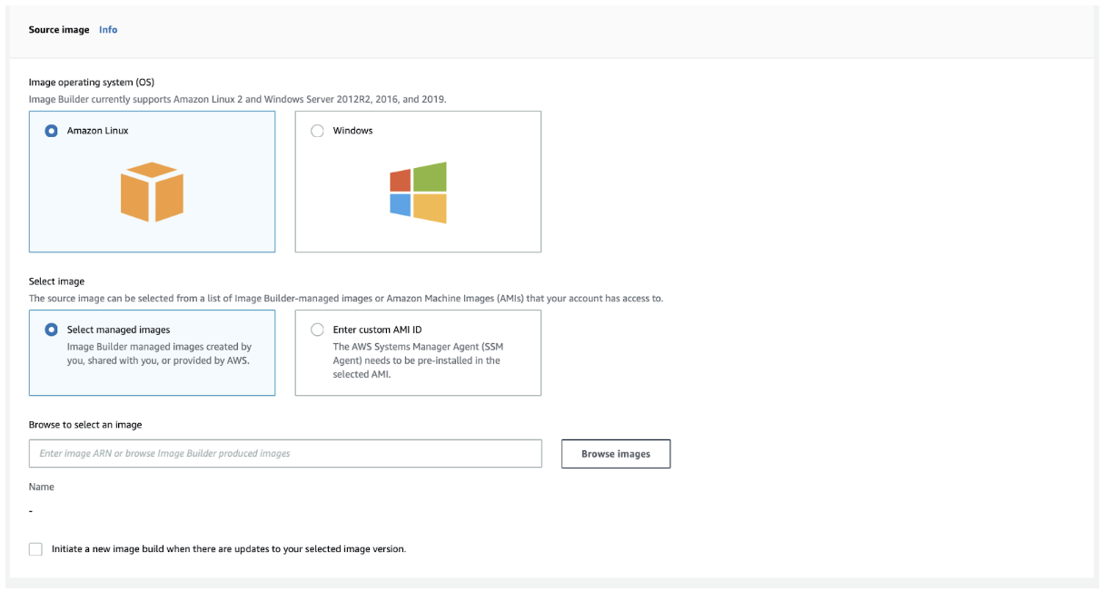The height and width of the screenshot is (592, 1101).
Task: Click the Windows label text
Action: coord(352,131)
